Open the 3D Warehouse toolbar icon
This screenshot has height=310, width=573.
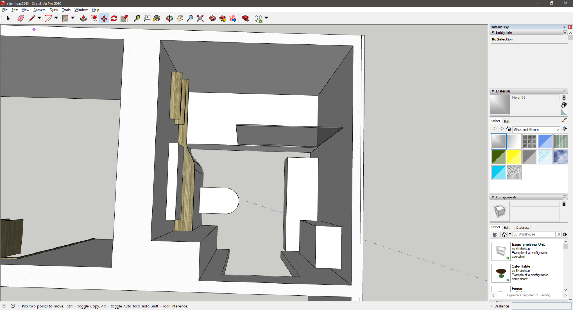[x=212, y=19]
